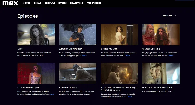
Task: Click the Max logo
Action: 10,3
